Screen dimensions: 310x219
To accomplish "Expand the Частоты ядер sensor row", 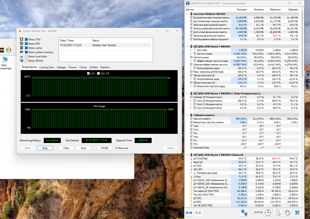I will 191,54.
